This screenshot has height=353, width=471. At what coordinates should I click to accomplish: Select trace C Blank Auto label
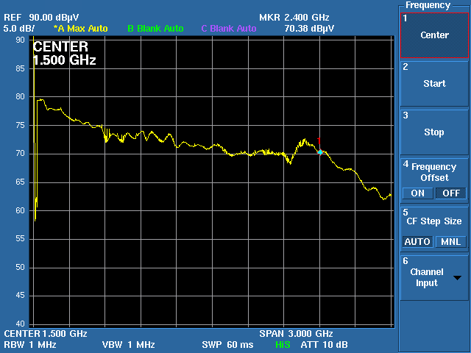pos(229,29)
